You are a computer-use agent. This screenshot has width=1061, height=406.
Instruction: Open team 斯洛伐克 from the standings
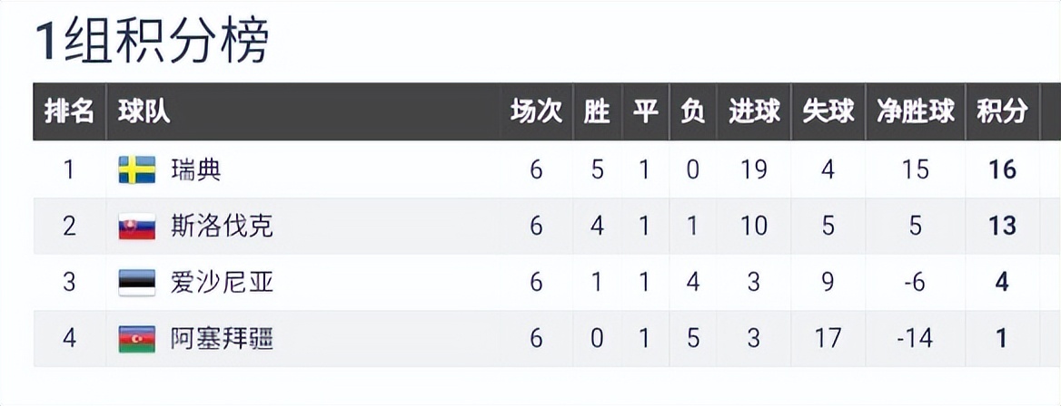coord(222,226)
